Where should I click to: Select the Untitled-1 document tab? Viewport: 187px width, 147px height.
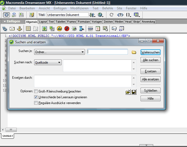(x=8, y=136)
